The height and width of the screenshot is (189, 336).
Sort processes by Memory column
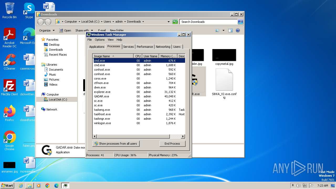tap(168, 56)
